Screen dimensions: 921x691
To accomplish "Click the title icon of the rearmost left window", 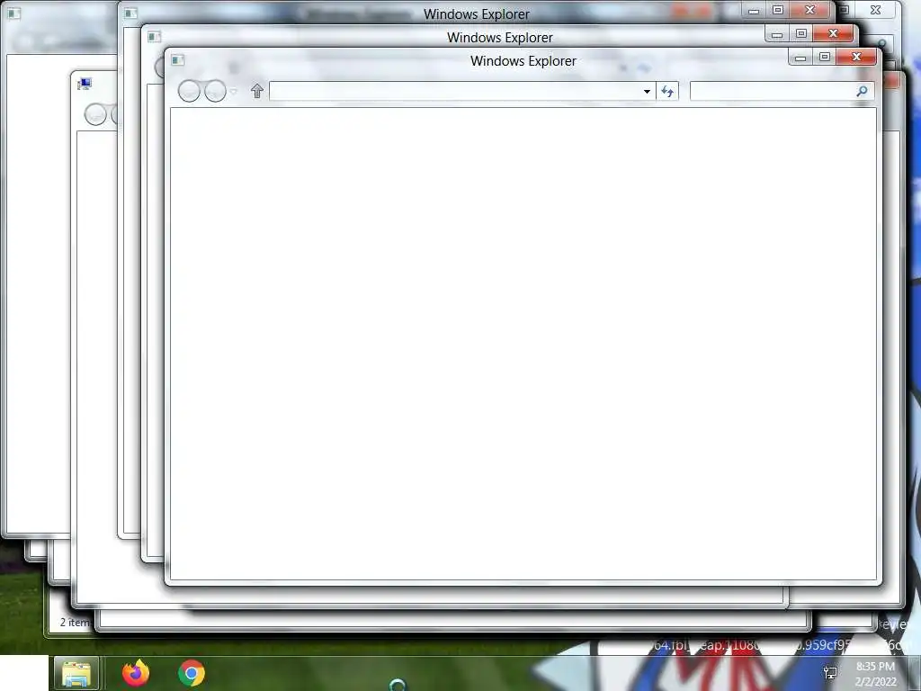I will pyautogui.click(x=14, y=13).
